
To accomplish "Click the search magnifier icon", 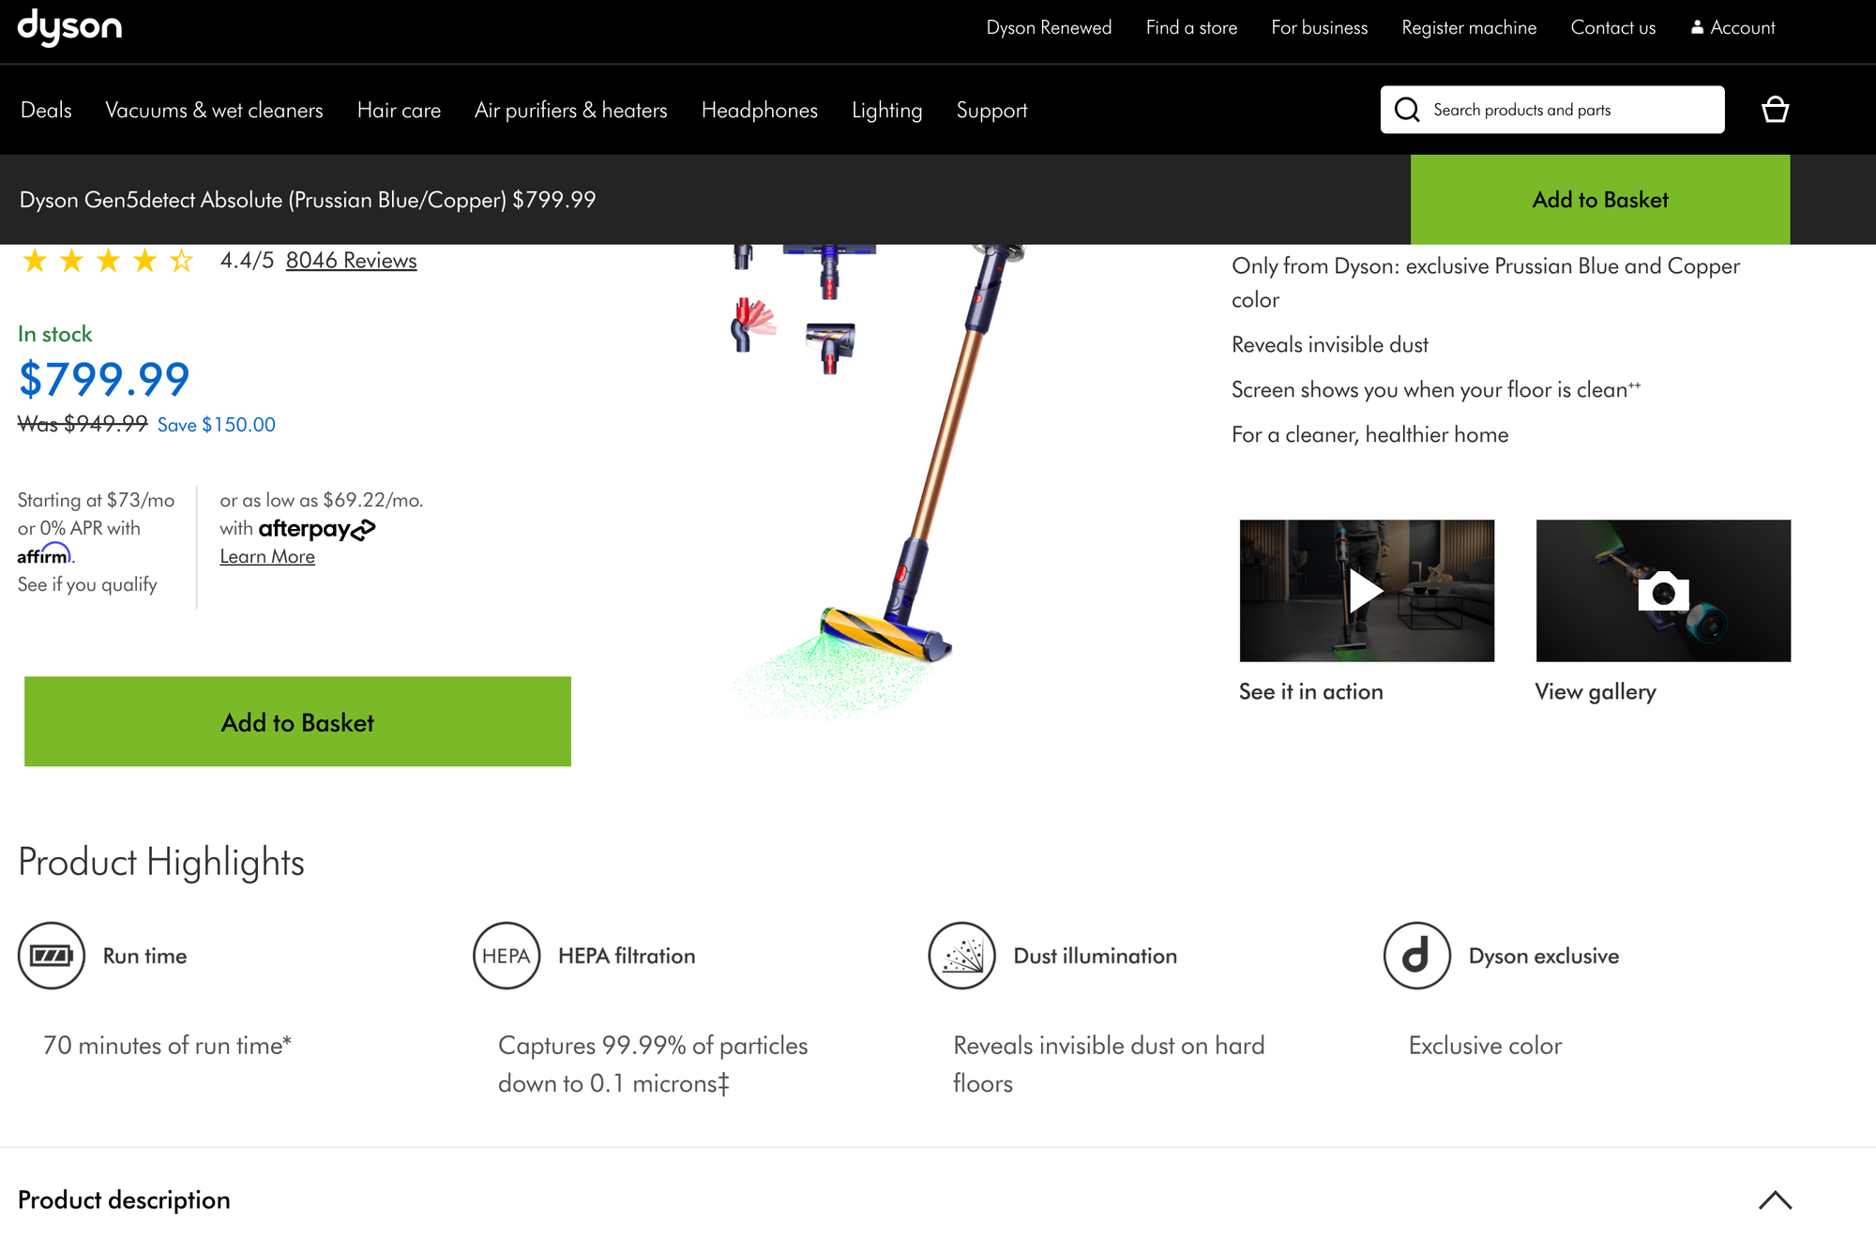I will click(1407, 110).
